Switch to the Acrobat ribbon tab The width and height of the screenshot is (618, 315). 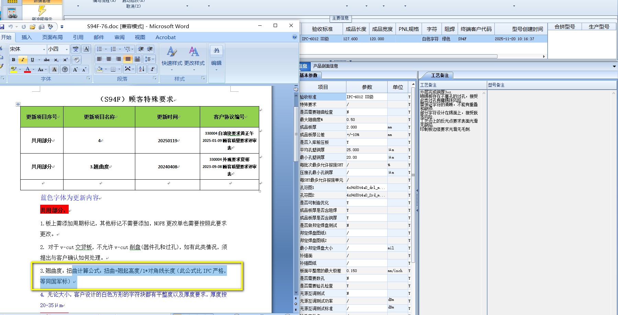coord(165,37)
